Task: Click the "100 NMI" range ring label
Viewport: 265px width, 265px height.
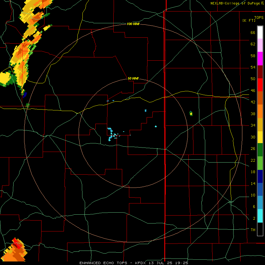Action: point(133,24)
